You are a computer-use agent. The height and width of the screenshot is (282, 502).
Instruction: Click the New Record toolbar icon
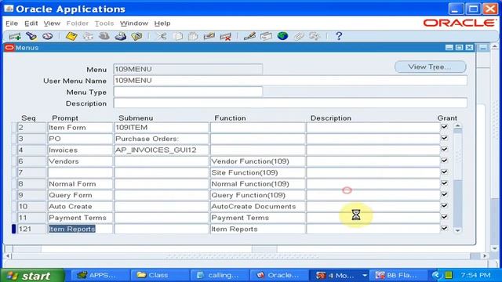tap(15, 36)
